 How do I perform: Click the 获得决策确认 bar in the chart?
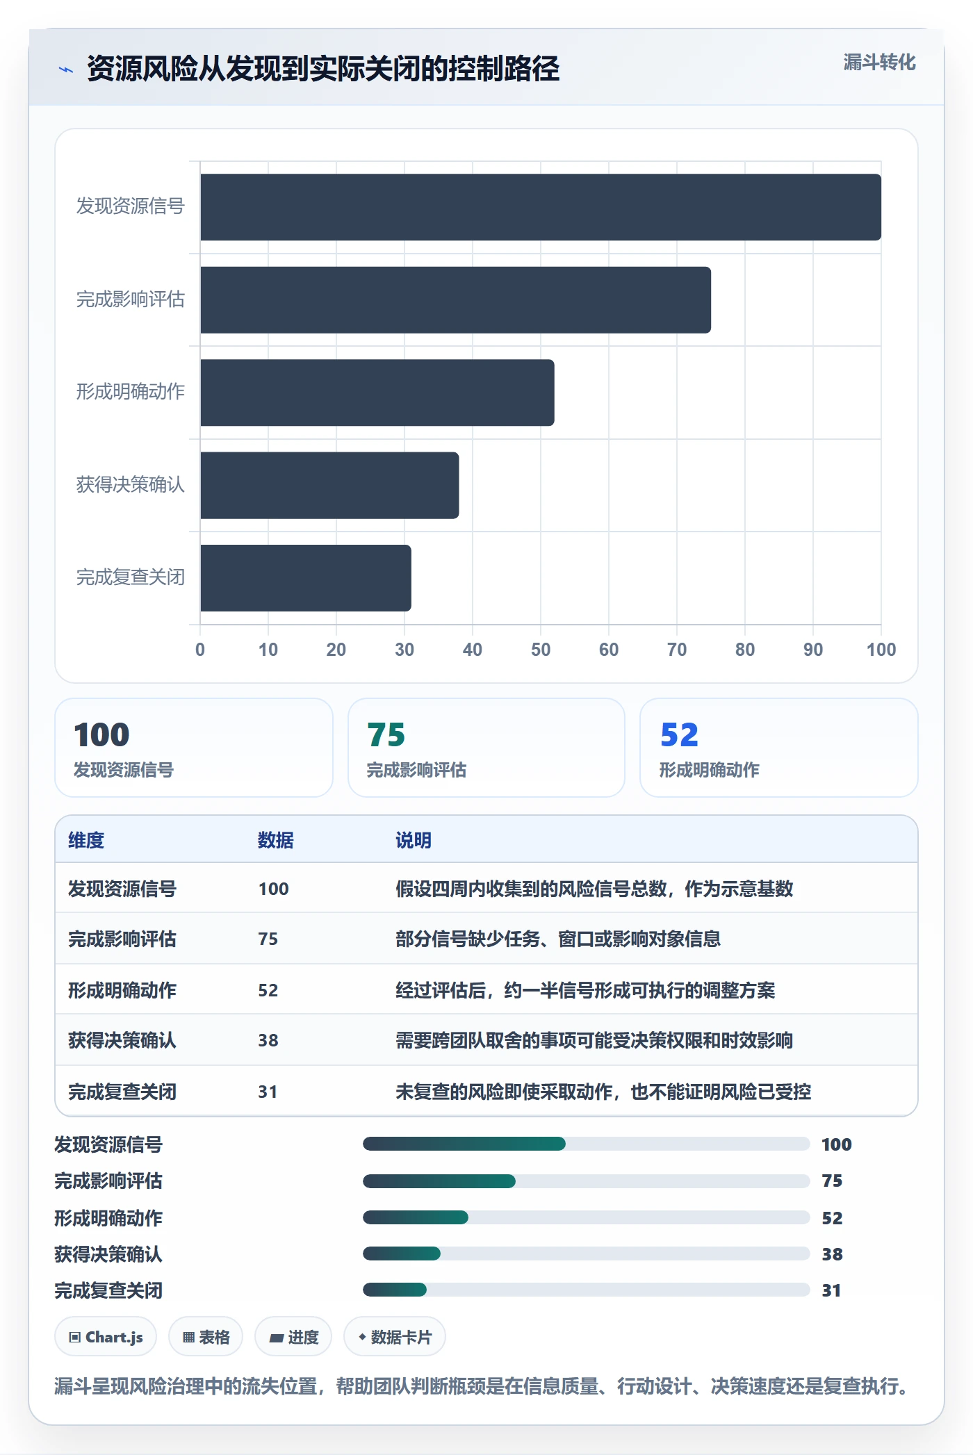[x=329, y=485]
